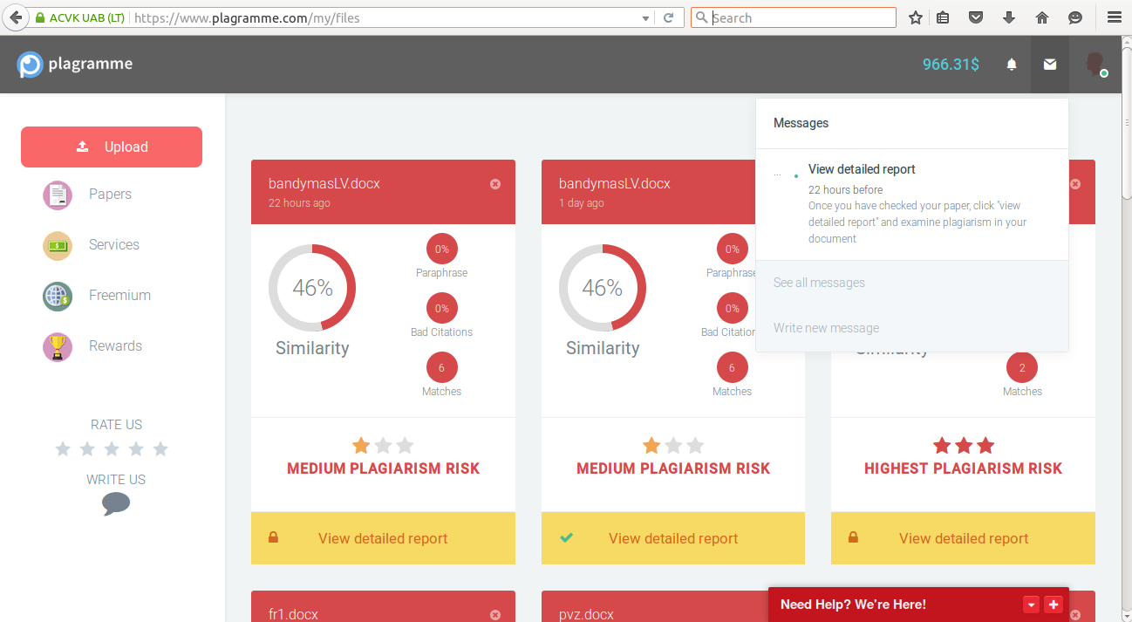This screenshot has height=622, width=1132.
Task: Click the Services money icon
Action: [x=58, y=245]
